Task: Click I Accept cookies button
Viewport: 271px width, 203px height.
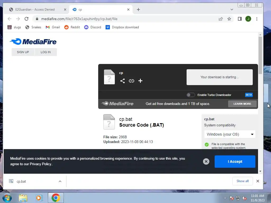Action: click(235, 162)
